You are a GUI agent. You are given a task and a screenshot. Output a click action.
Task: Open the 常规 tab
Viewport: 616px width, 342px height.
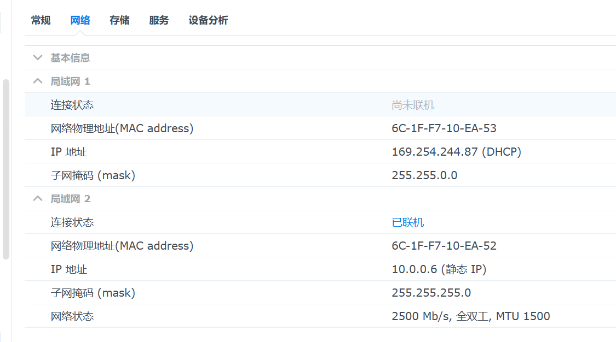pyautogui.click(x=41, y=20)
